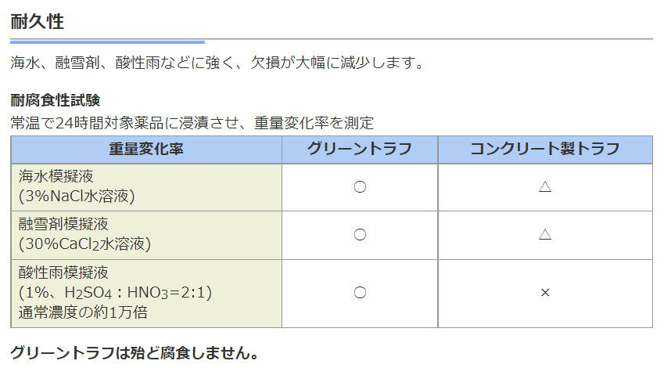
Task: Select the コンクリート製トラフ column header
Action: (x=545, y=150)
